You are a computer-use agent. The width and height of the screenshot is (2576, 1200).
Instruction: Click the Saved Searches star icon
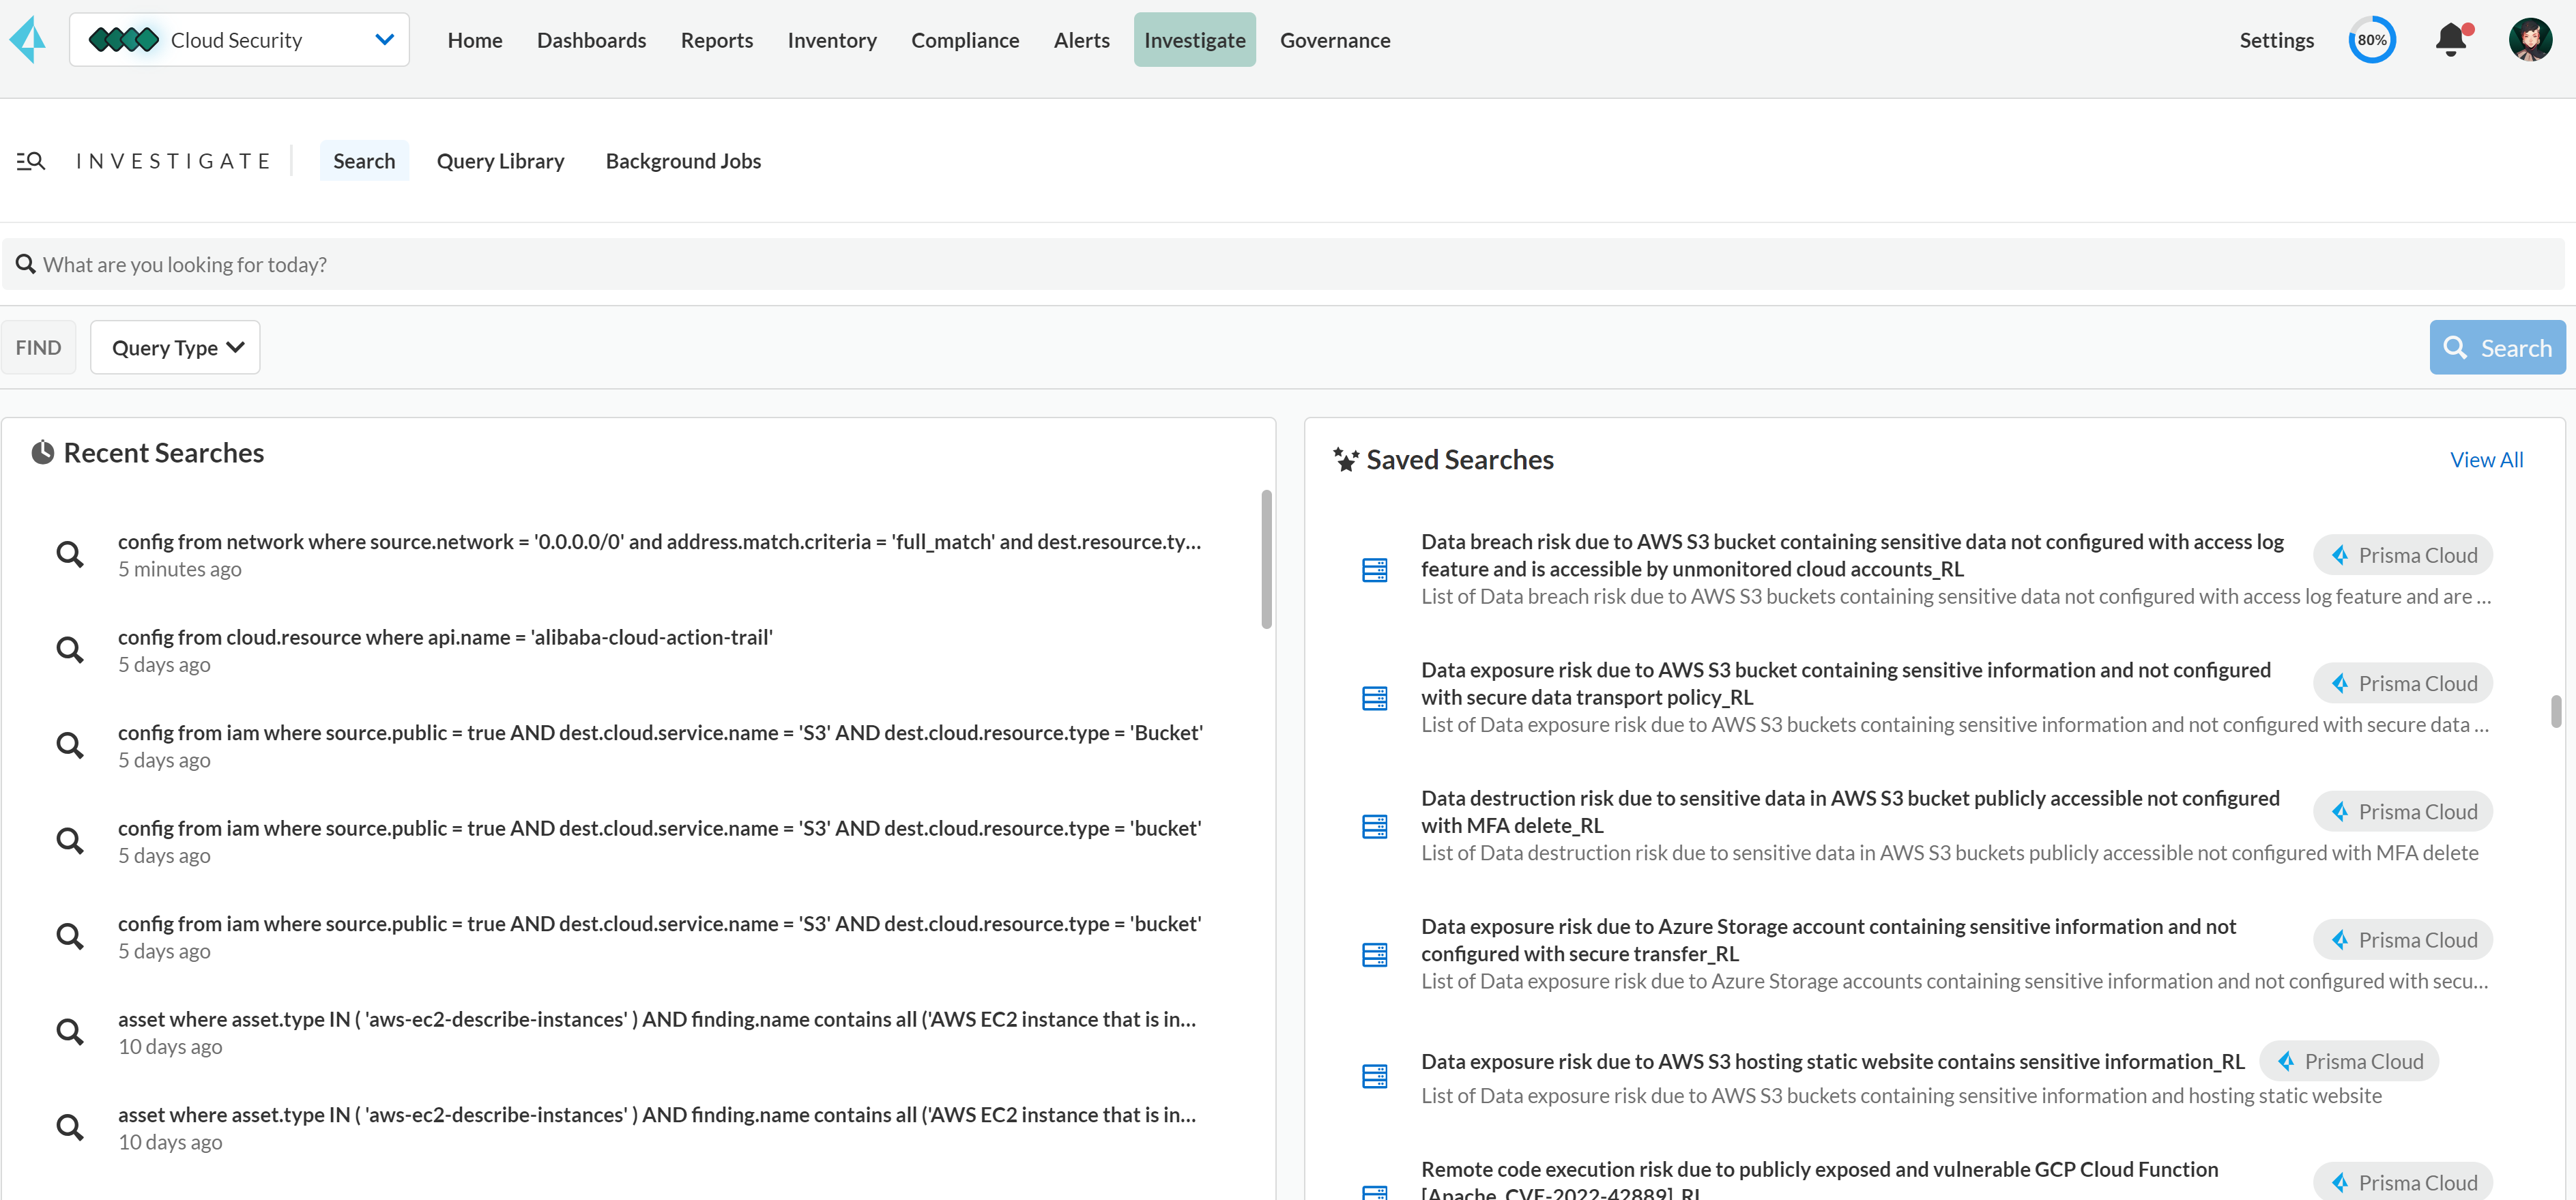(x=1346, y=460)
